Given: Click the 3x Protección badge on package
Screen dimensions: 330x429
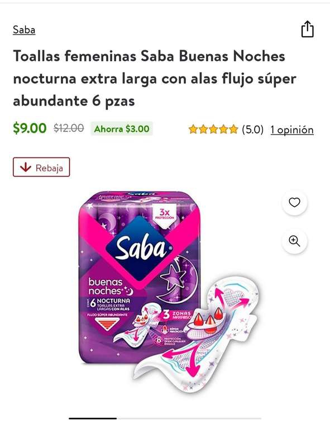Looking at the screenshot, I should pos(165,214).
